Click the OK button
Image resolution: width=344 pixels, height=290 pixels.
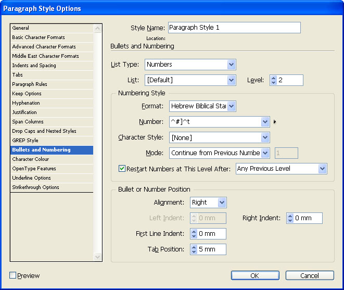point(254,275)
